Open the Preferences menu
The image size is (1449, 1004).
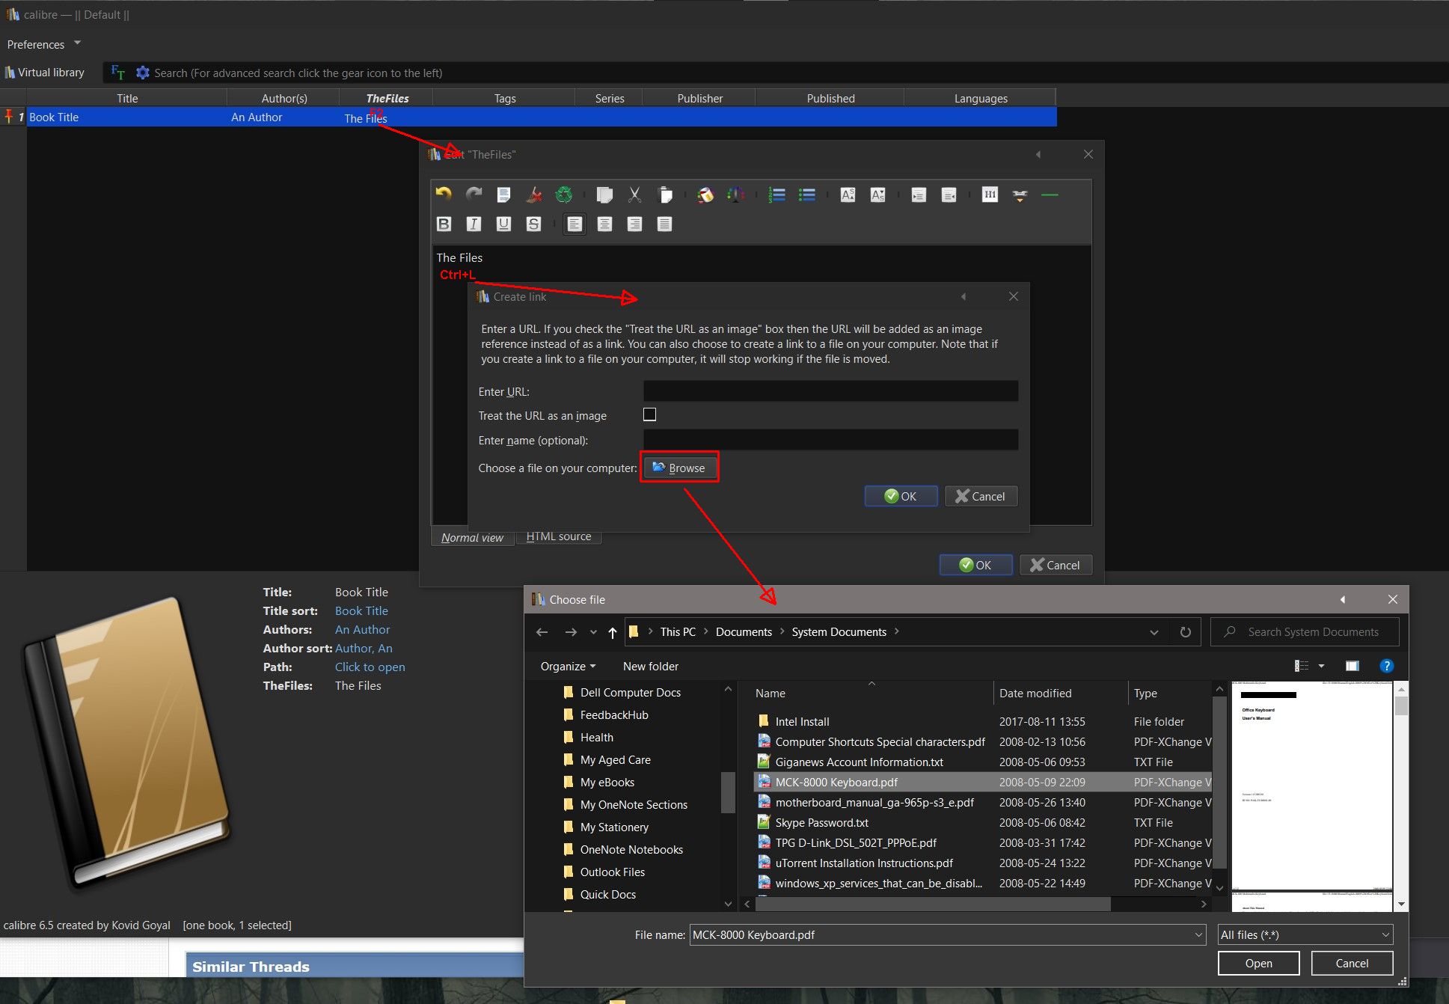[x=43, y=44]
